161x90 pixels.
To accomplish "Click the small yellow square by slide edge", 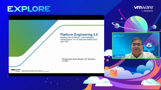I will (x=107, y=68).
